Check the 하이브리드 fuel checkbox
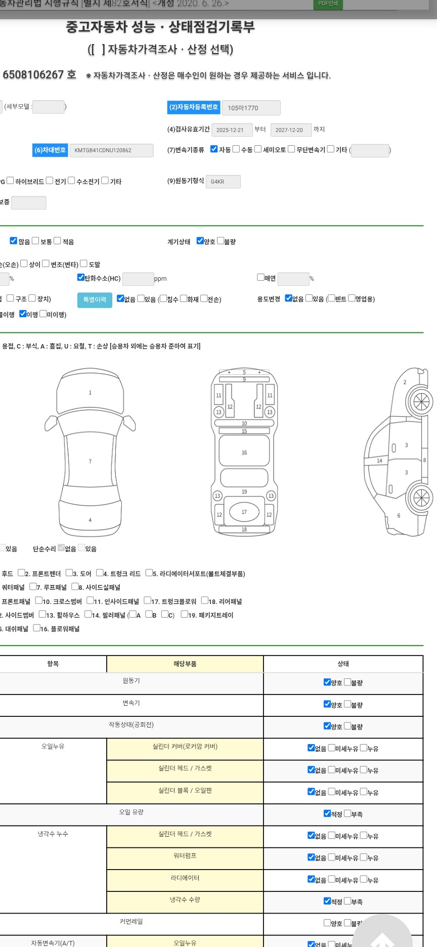 point(10,181)
